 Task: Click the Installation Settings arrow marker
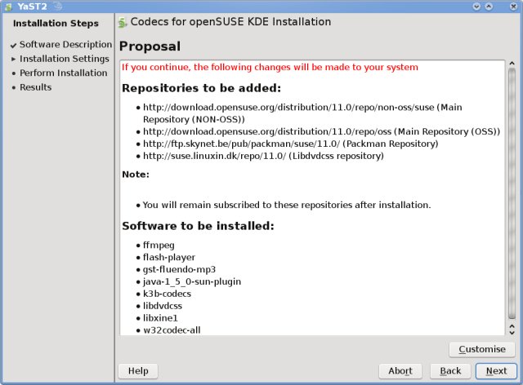pyautogui.click(x=13, y=59)
